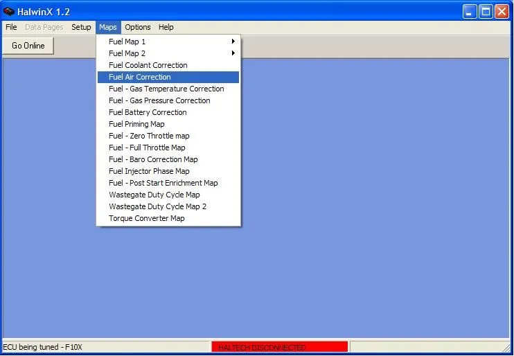
Task: Maximize the HalwinX window
Action: click(x=486, y=12)
